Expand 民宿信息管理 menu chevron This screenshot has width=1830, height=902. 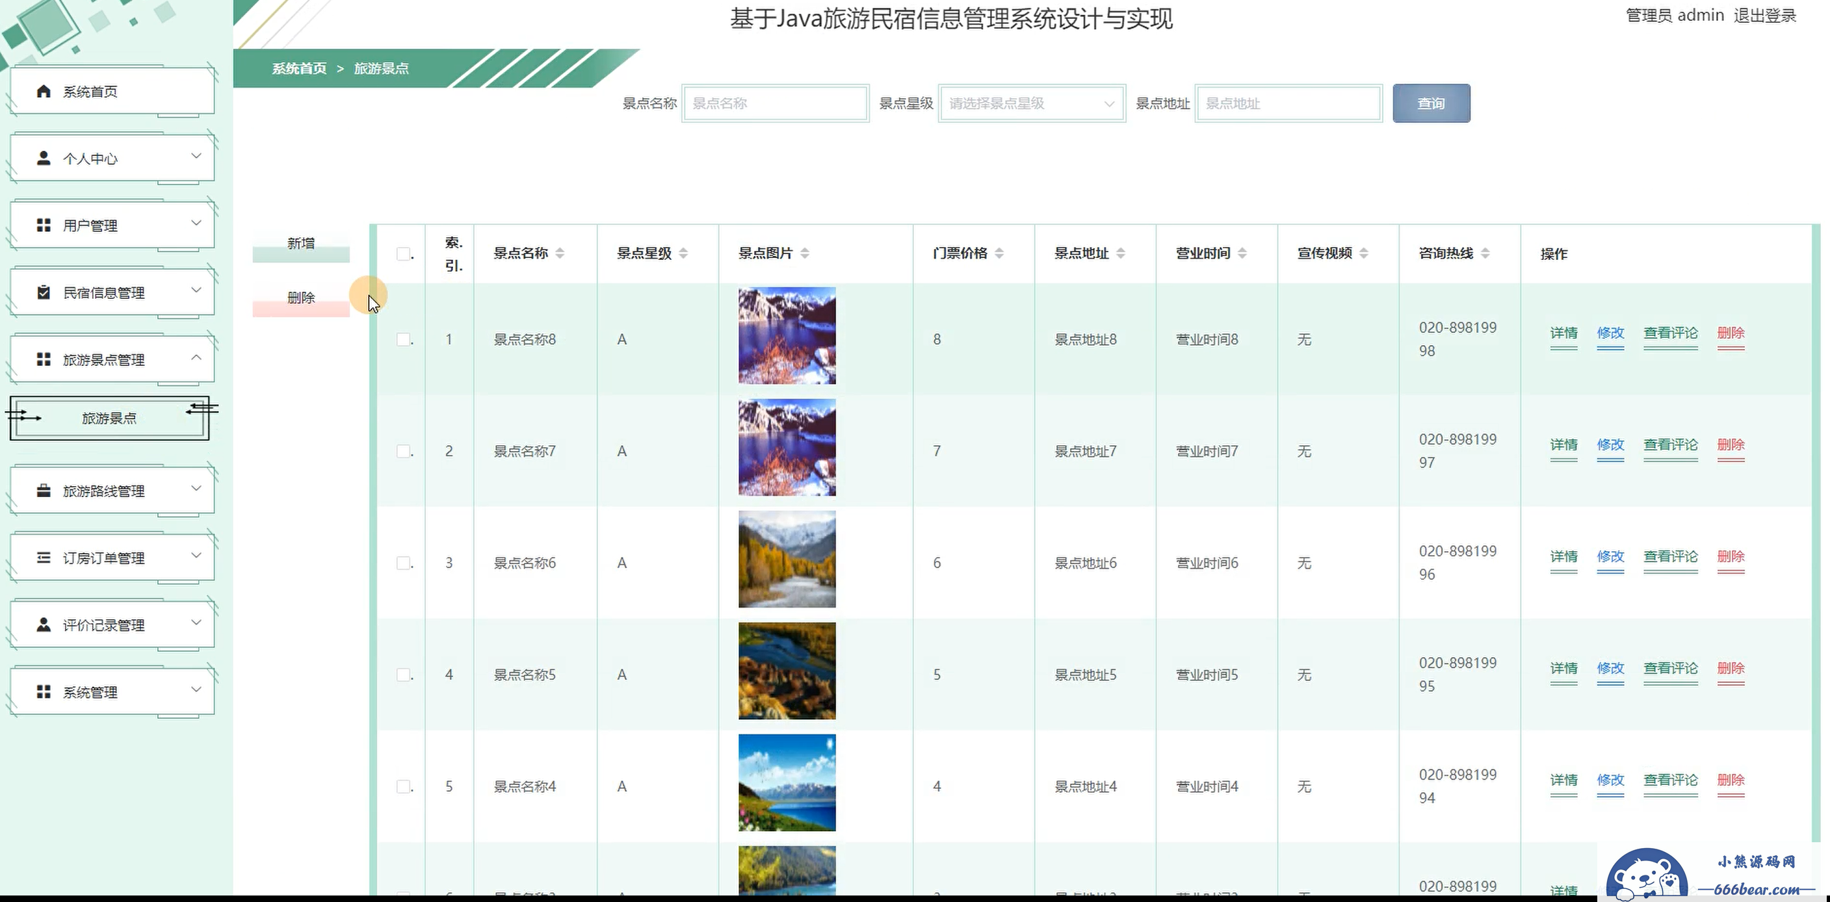(x=196, y=290)
